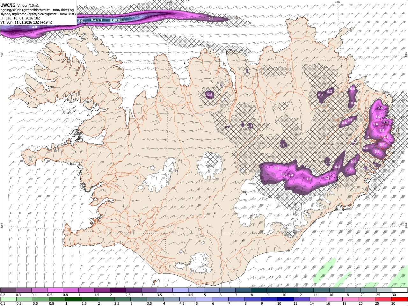Screen dimensions: 408x306
Task: Pick the darkest purple swatch labeled 2 in the snow legend
Action: tap(117, 290)
